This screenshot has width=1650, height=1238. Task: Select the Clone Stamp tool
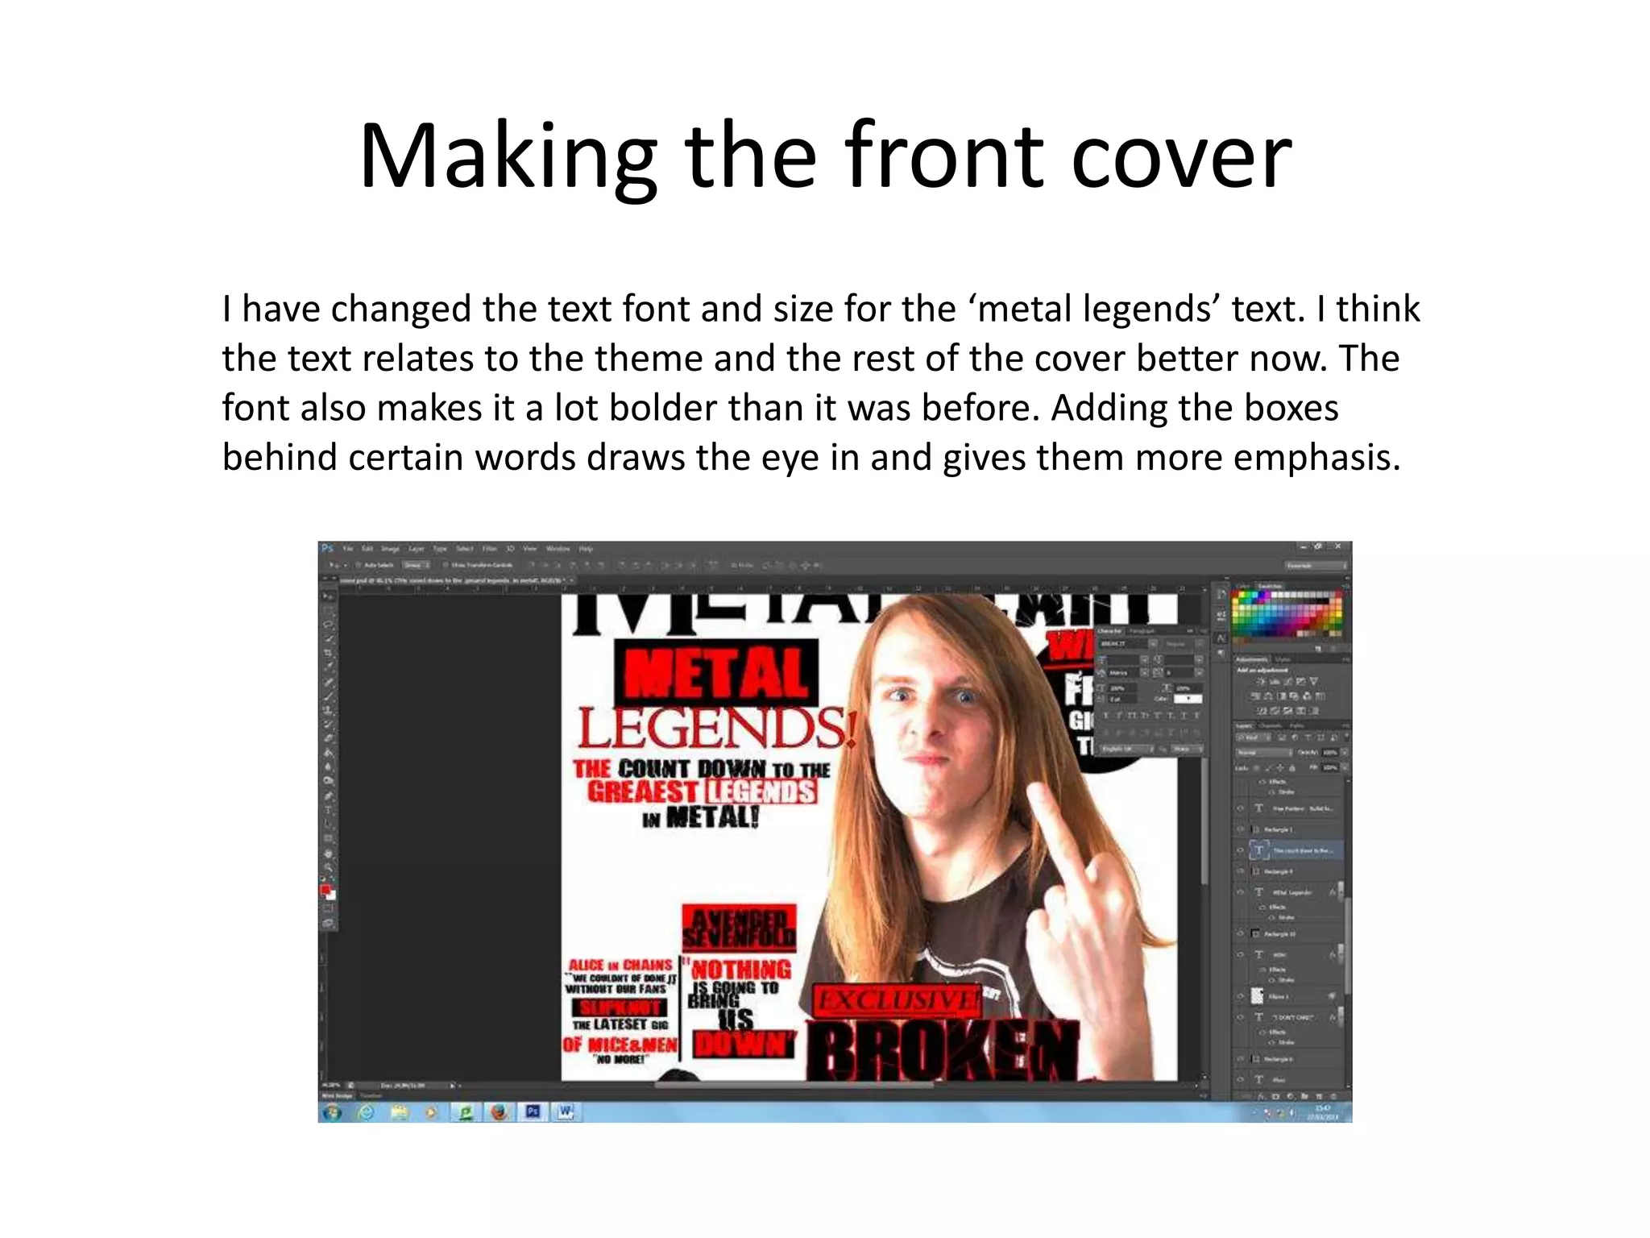[x=328, y=709]
